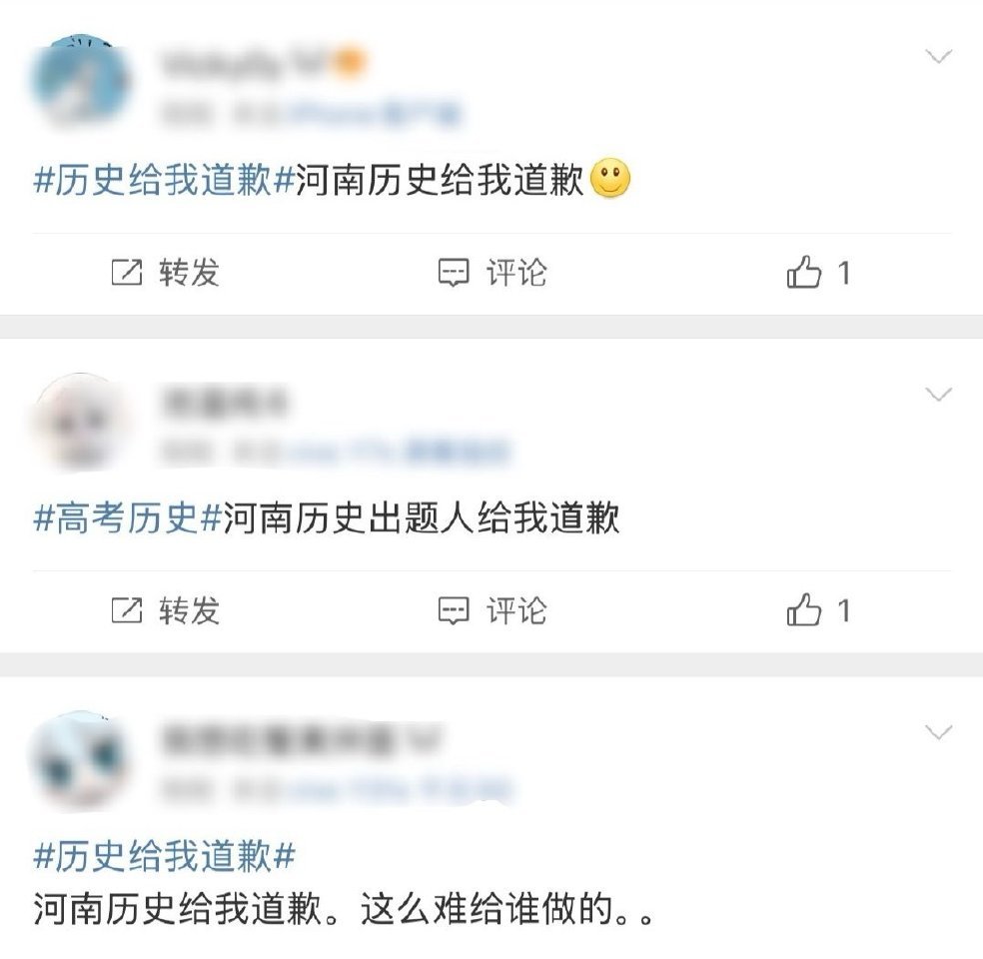Click the smiley emoji in first post
This screenshot has width=983, height=959.
610,179
